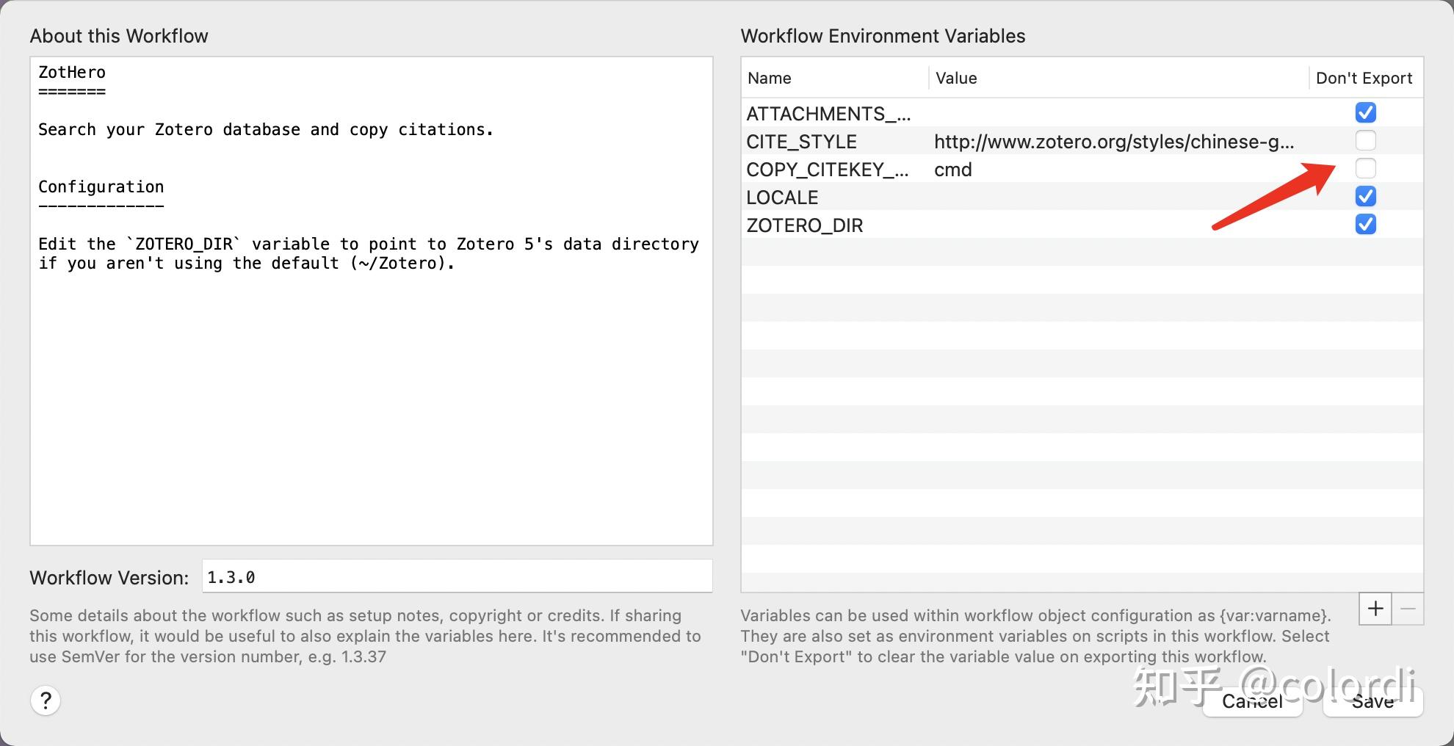
Task: Click the LOCALE variable name
Action: [782, 198]
